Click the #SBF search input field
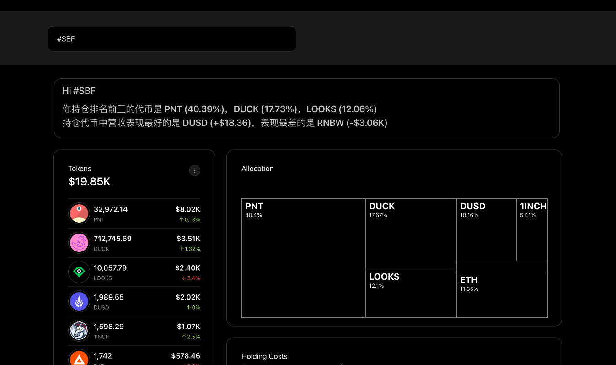Image resolution: width=616 pixels, height=365 pixels. point(172,39)
